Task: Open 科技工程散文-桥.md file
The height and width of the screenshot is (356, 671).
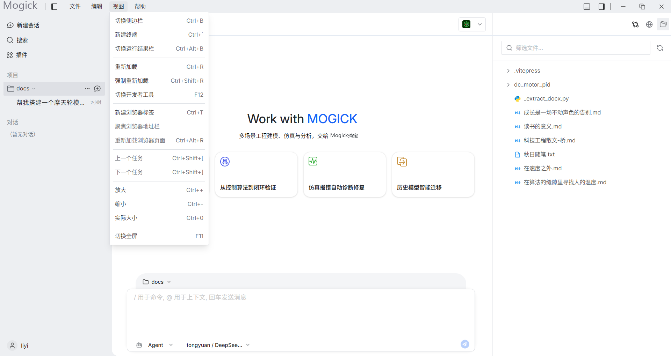Action: tap(545, 140)
